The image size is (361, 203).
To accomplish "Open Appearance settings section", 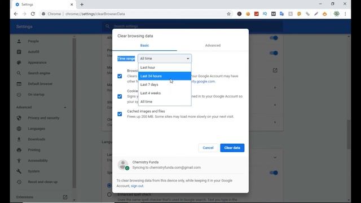I will [x=37, y=63].
